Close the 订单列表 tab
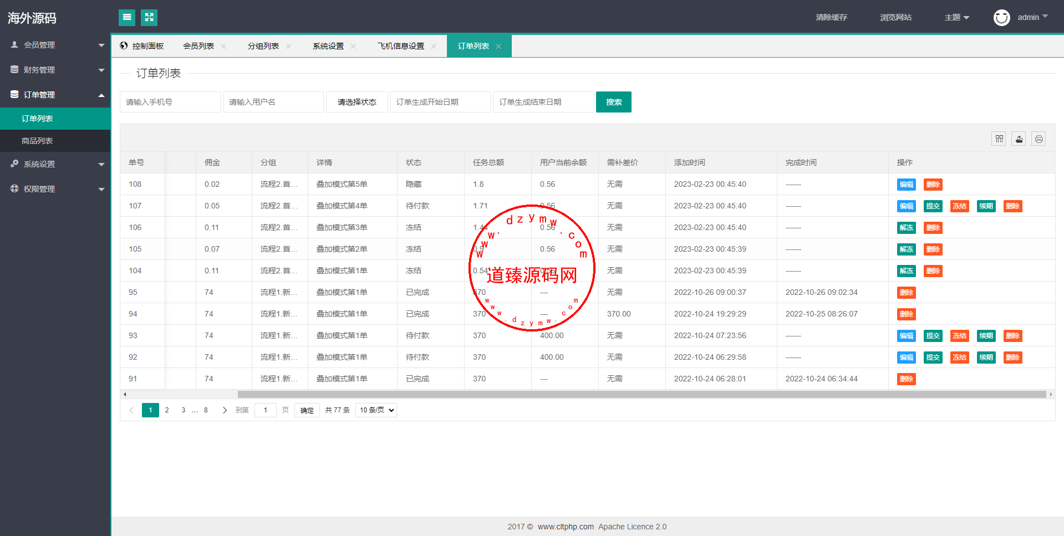Image resolution: width=1064 pixels, height=536 pixels. pos(498,47)
